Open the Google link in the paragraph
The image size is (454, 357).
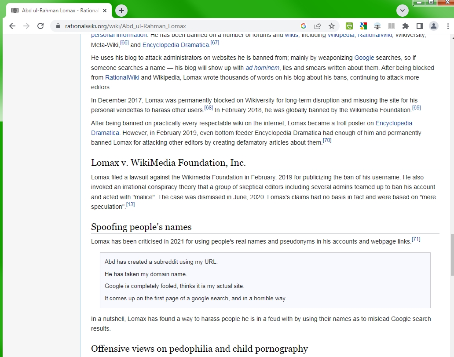coord(364,58)
